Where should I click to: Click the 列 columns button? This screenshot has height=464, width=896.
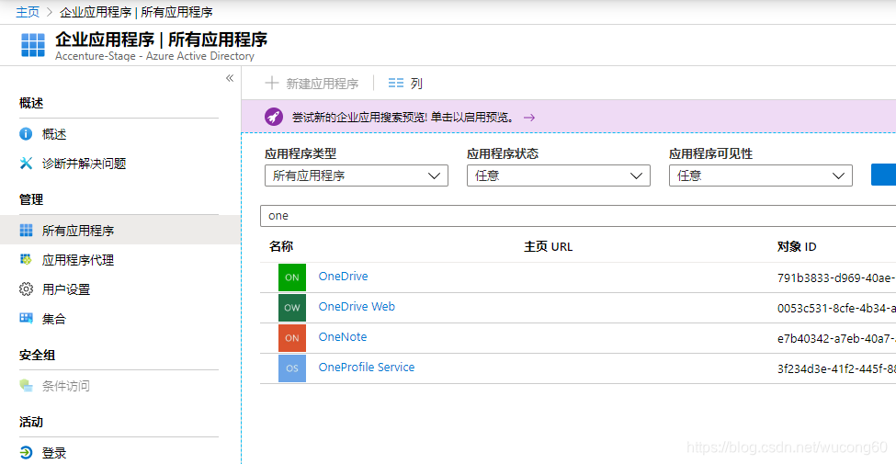pyautogui.click(x=405, y=84)
